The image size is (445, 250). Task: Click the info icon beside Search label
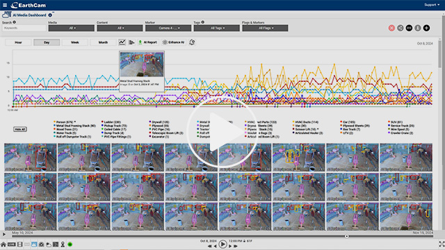(14, 22)
